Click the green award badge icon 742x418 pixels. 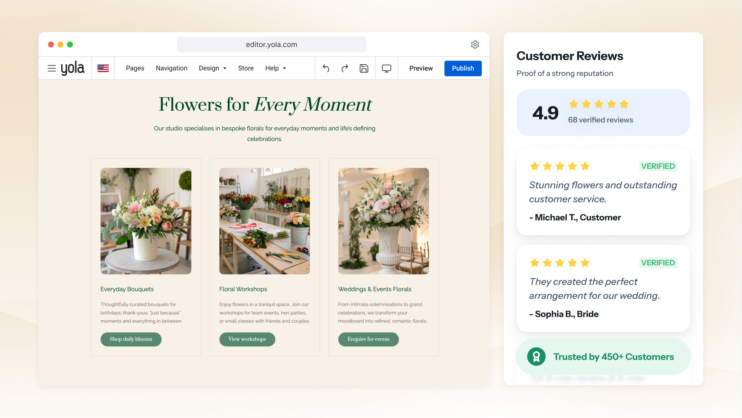pos(536,356)
